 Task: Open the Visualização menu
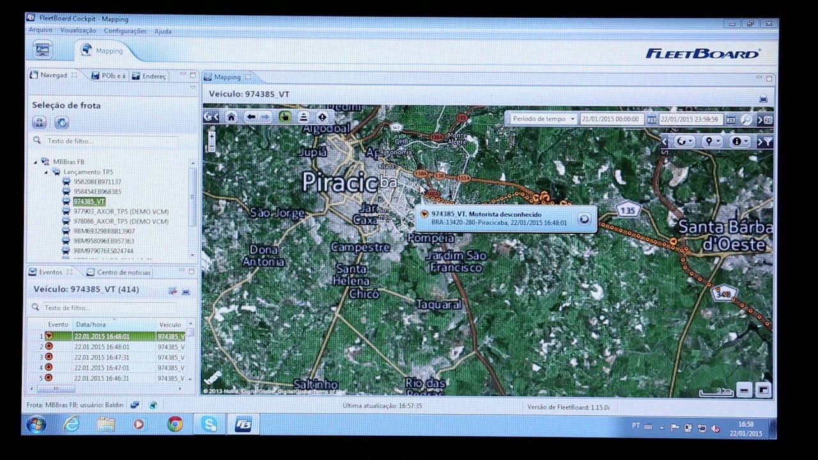point(78,31)
